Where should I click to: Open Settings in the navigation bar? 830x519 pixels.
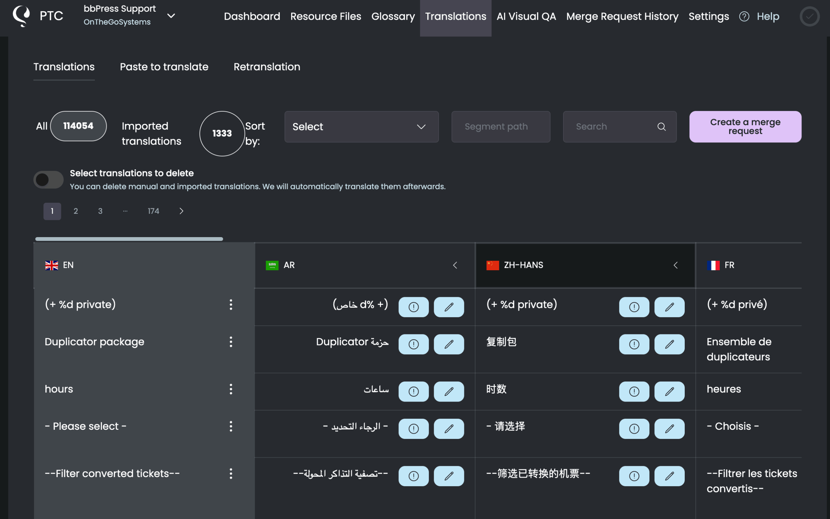tap(709, 16)
